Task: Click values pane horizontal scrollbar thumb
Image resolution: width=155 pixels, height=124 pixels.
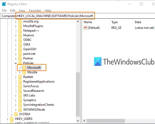Action: point(106,121)
